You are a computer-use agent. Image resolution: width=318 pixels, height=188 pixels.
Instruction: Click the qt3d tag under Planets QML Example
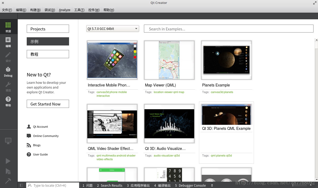(x=229, y=155)
